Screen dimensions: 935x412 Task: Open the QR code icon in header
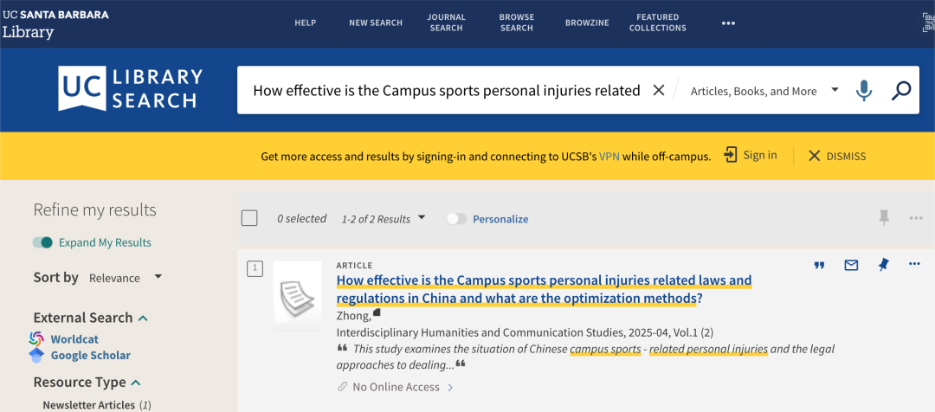[929, 23]
